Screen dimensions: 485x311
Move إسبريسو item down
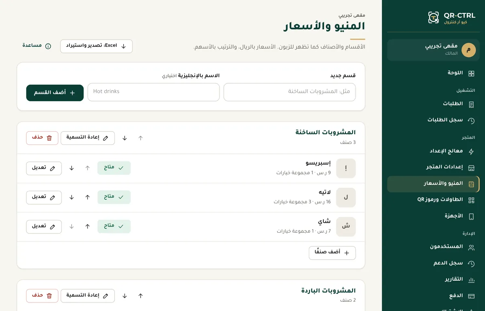pos(72,168)
